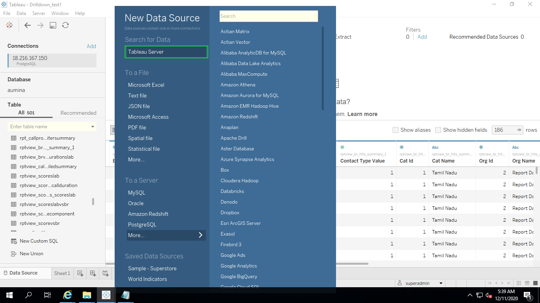This screenshot has width=540, height=303.
Task: Choose Apache Drill connector
Action: point(234,138)
